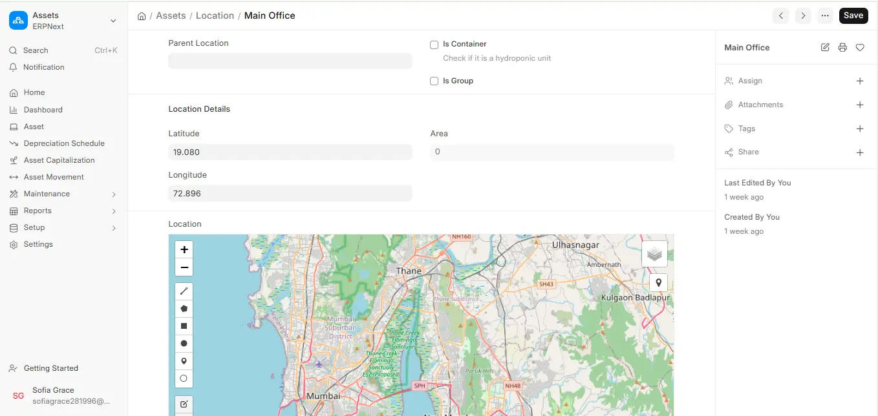The image size is (878, 416).
Task: Open Asset Movement sidebar item
Action: click(x=63, y=177)
